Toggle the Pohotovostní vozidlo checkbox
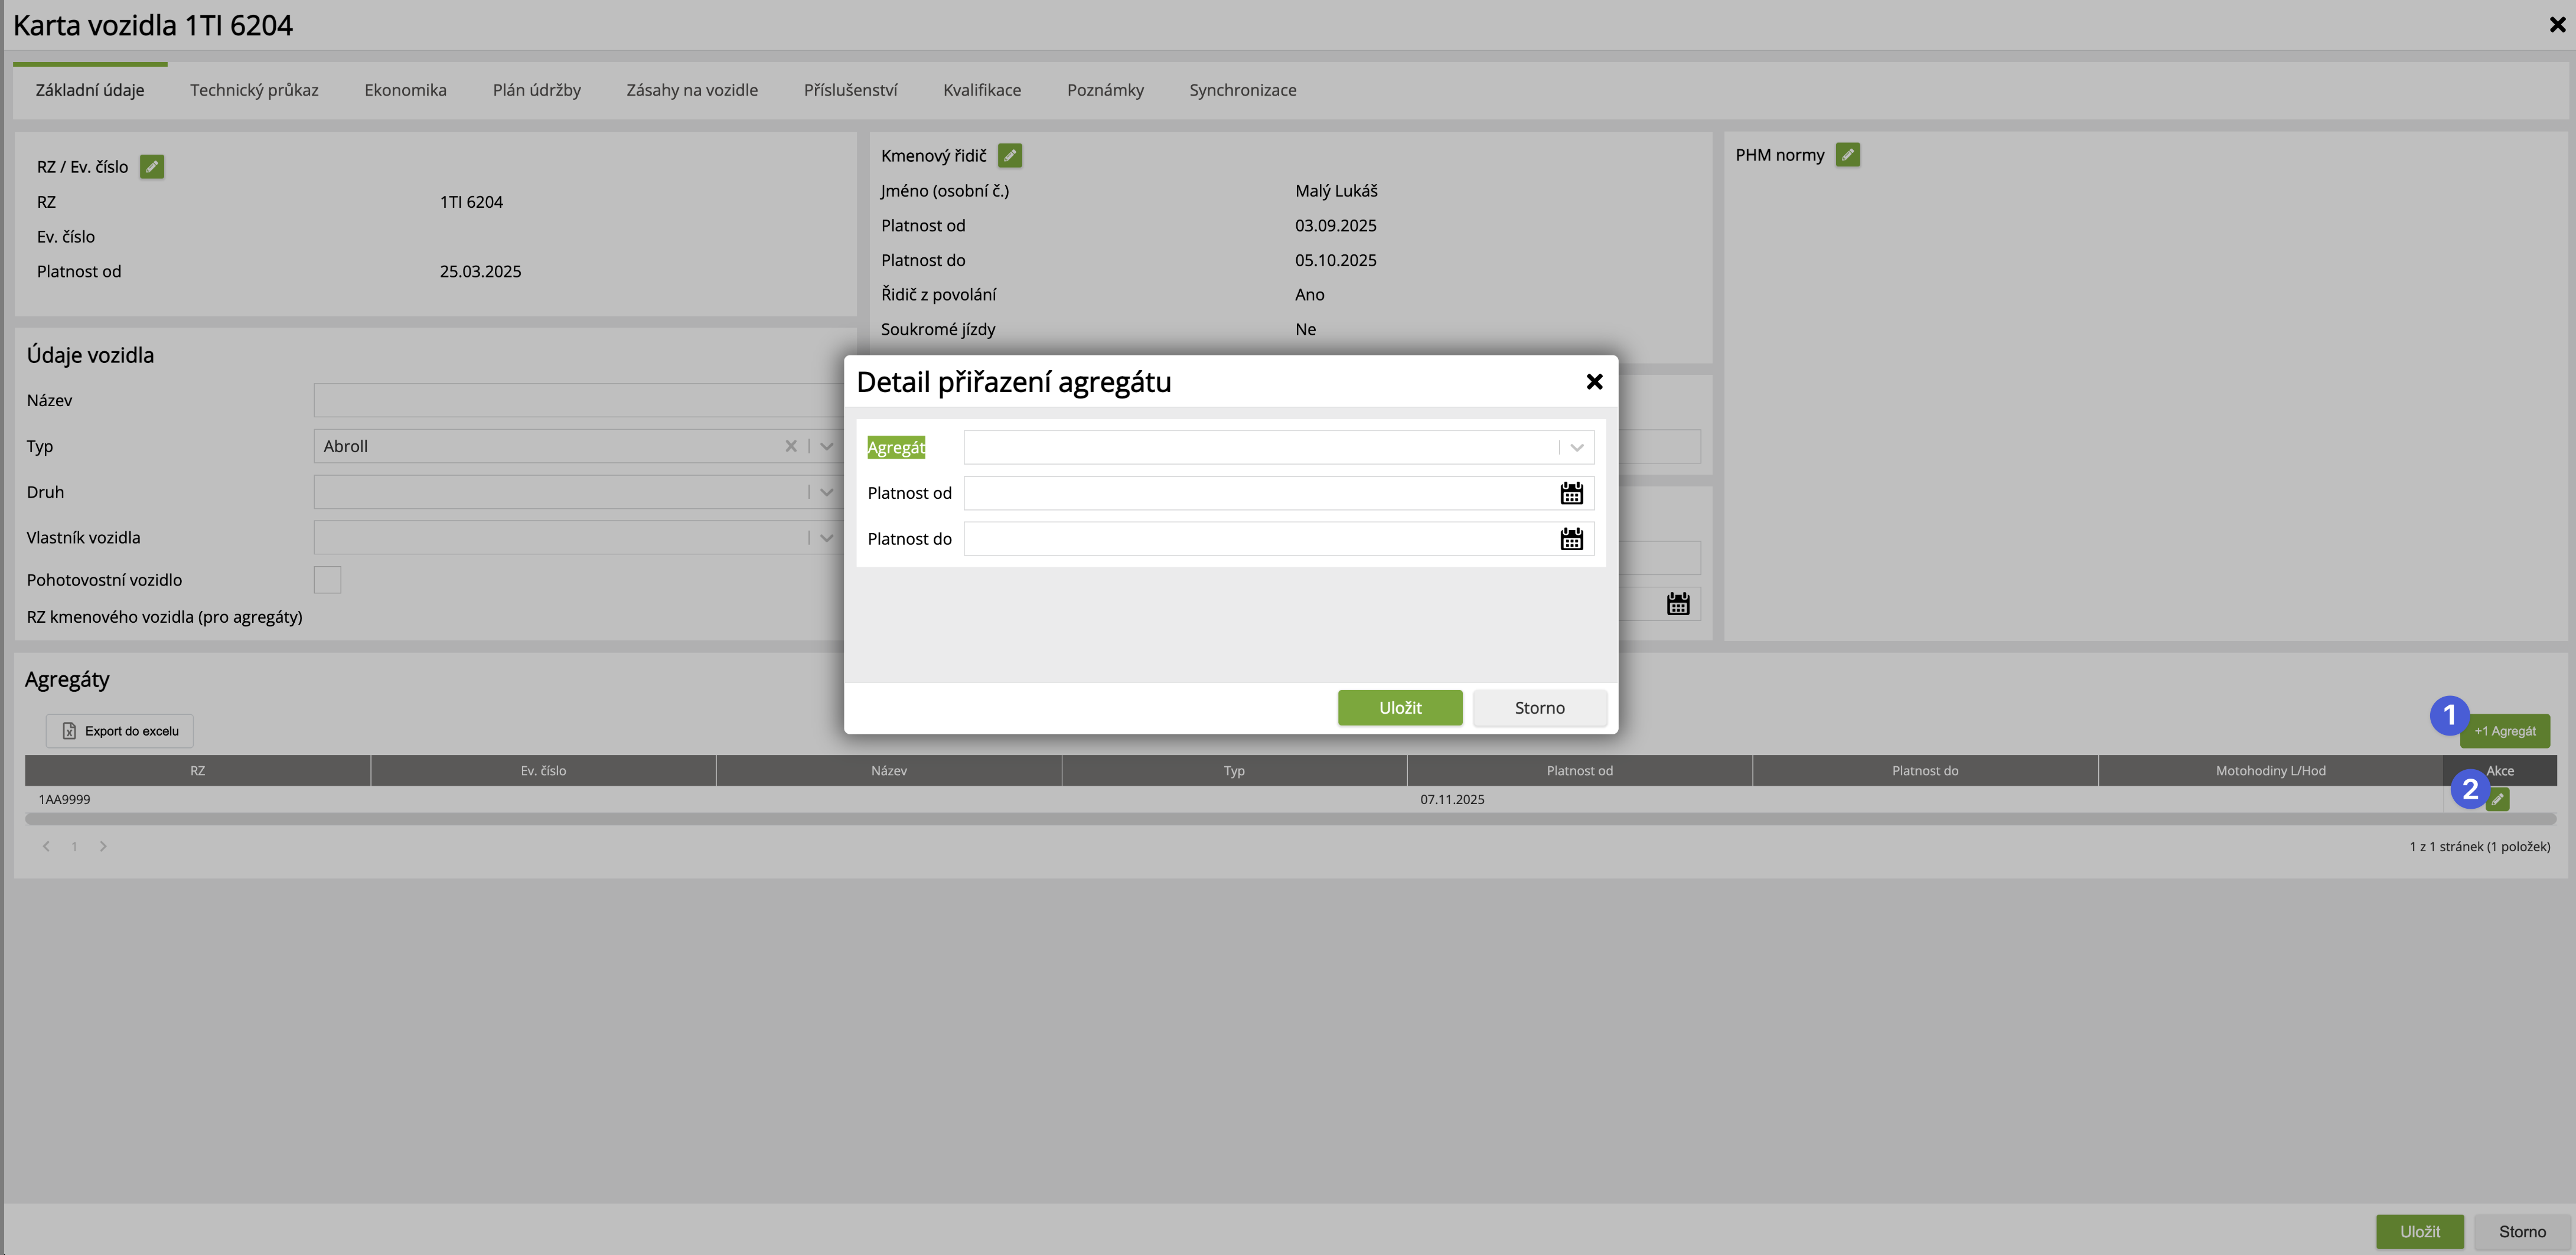This screenshot has height=1255, width=2576. (x=327, y=580)
